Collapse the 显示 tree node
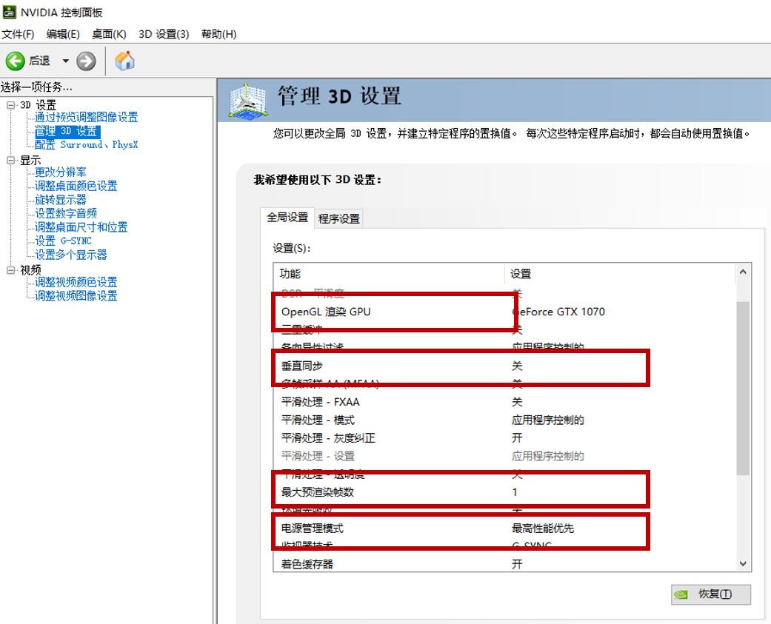 [10, 160]
